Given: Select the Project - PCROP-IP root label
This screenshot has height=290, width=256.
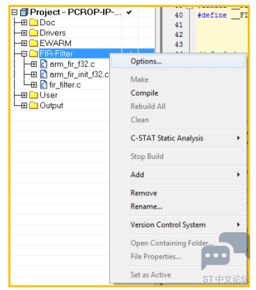Looking at the screenshot, I should pos(76,12).
